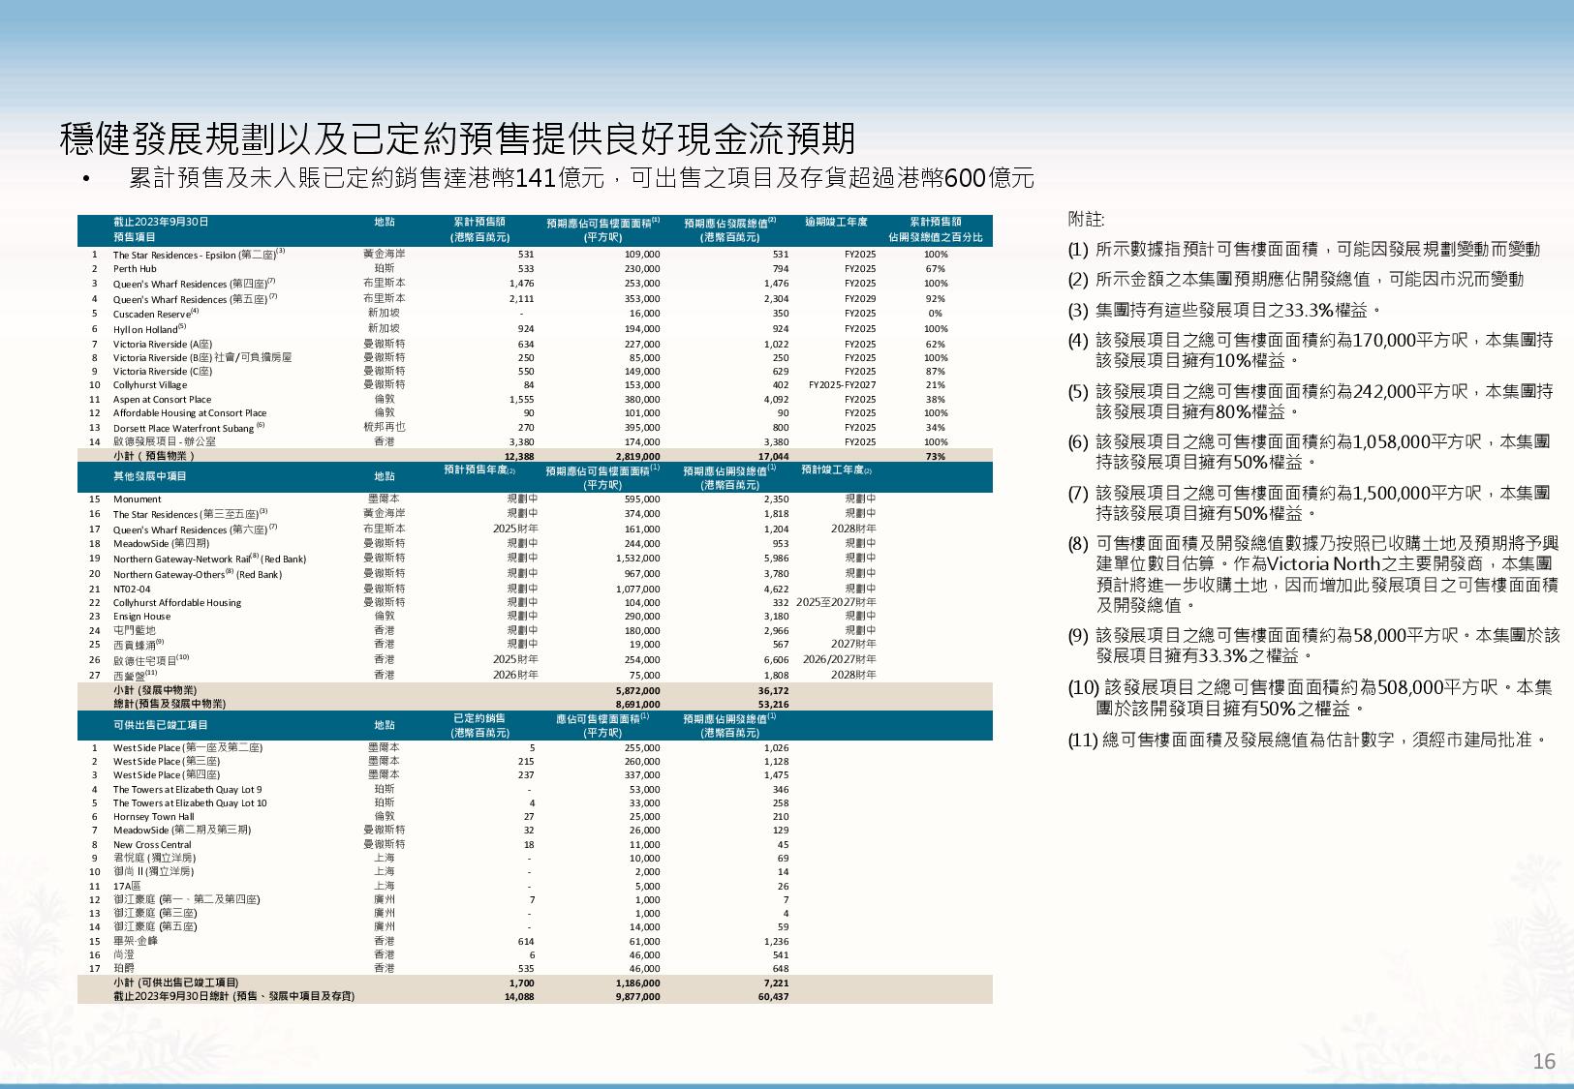Screen dimensions: 1574x1089
Task: Click the 截止2023年9月30日總計 grand total label
Action: point(233,996)
